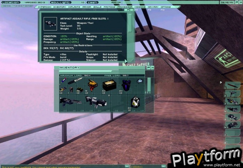This screenshot has height=168, width=243.
Task: Click the Scope Not Installed entry
Action: tap(102, 57)
